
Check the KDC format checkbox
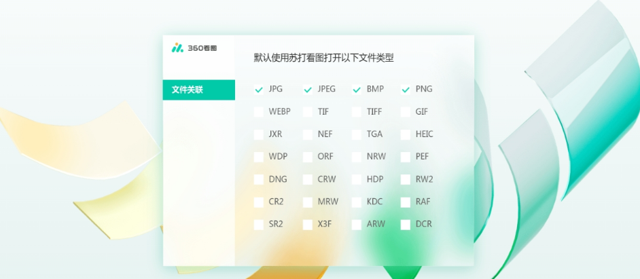point(357,202)
